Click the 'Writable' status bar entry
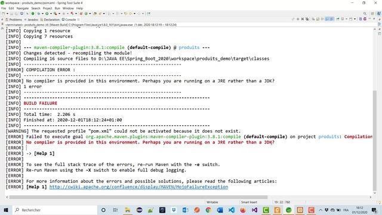This screenshot has width=382, height=215. click(x=212, y=202)
